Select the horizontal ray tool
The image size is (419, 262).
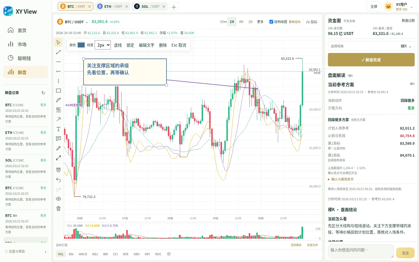point(58,71)
